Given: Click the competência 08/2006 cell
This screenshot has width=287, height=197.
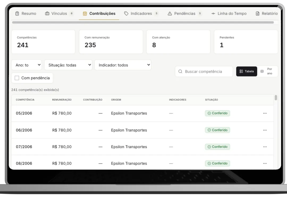Looking at the screenshot, I should [x=24, y=164].
